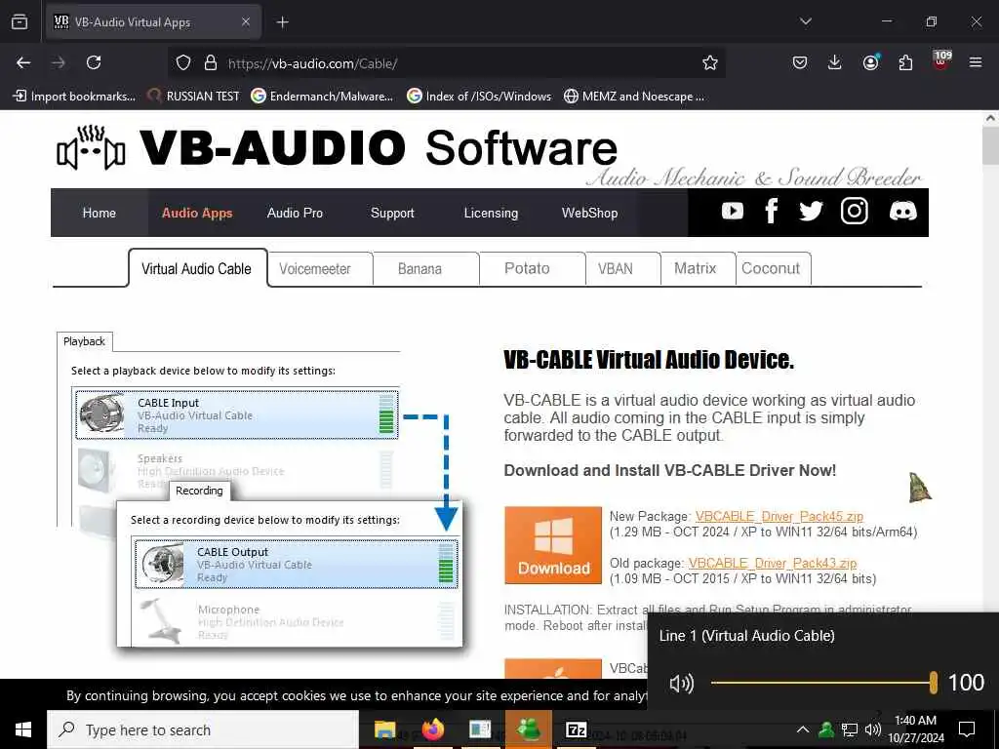Open the Discord social icon
Screen dimensions: 999x749
click(902, 211)
